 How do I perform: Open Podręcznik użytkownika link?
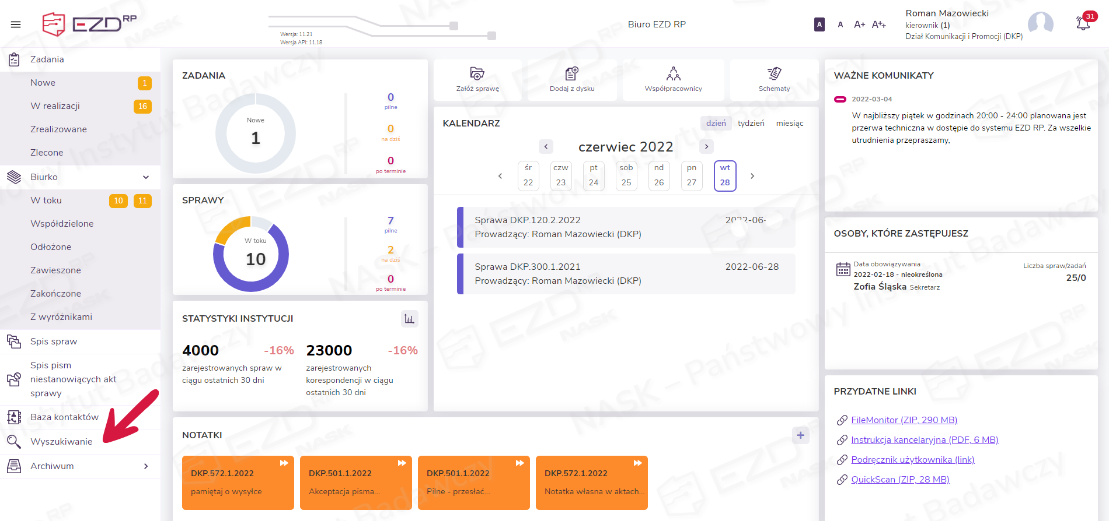(x=912, y=460)
